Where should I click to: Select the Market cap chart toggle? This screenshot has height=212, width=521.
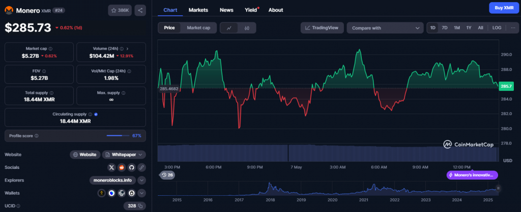point(198,28)
